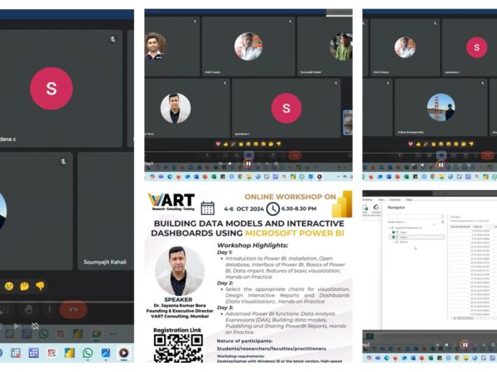This screenshot has height=372, width=497.
Task: Click the Golden Gate bridge avatar in top-right panel
Action: [442, 107]
